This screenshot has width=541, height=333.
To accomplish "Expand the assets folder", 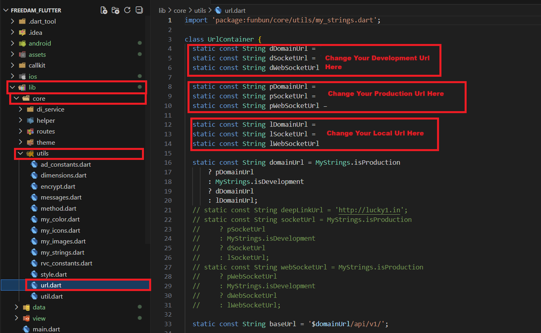I will [x=12, y=54].
